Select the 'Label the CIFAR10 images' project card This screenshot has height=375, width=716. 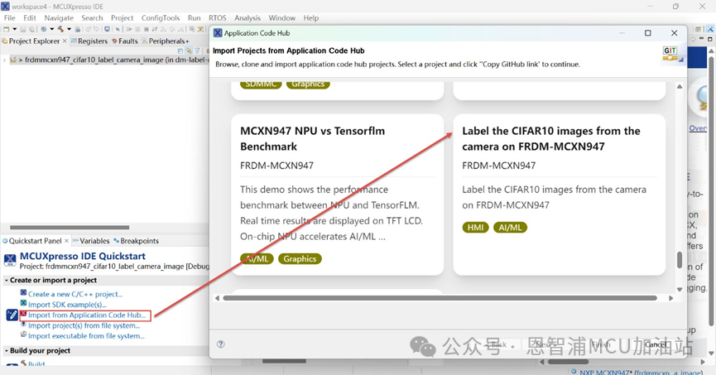(x=560, y=195)
